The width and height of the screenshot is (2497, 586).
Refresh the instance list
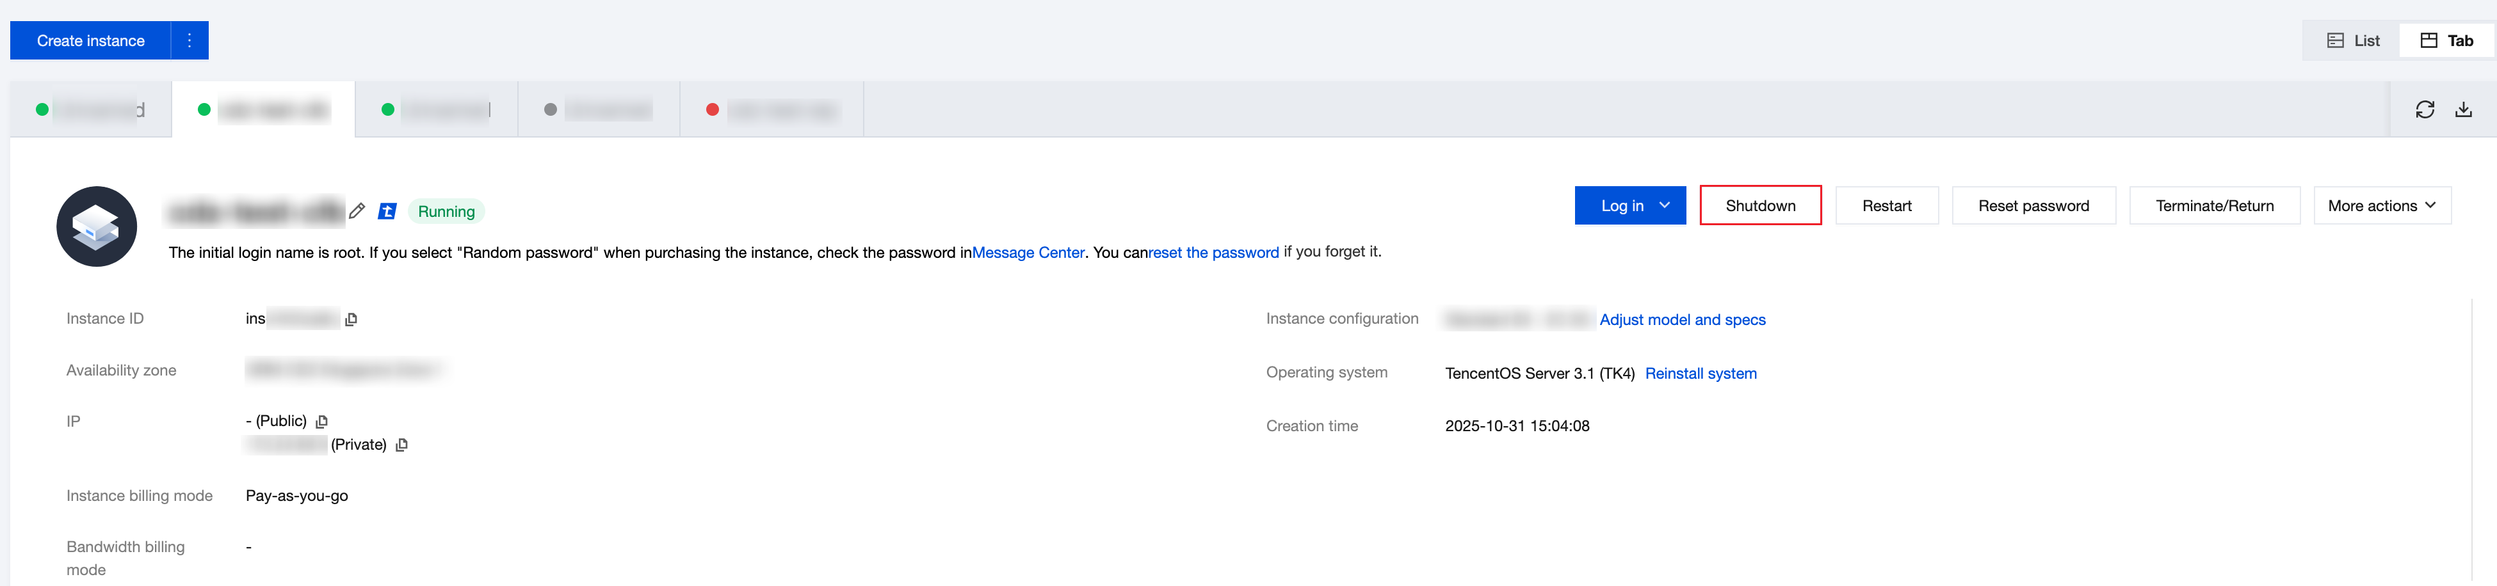pyautogui.click(x=2424, y=109)
